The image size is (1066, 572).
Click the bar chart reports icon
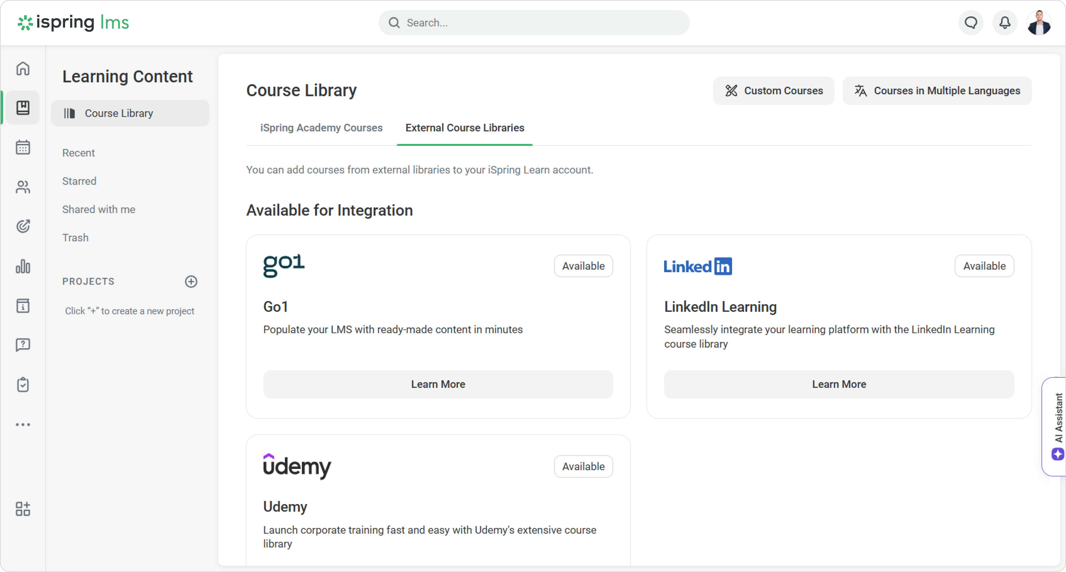23,266
